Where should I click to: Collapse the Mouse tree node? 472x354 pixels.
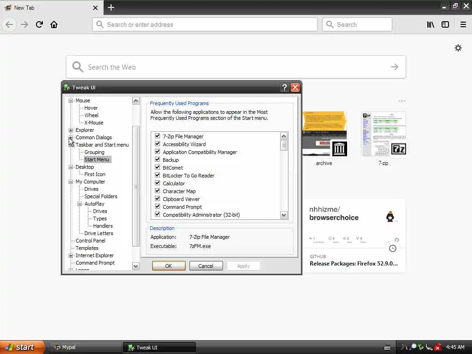click(x=71, y=100)
